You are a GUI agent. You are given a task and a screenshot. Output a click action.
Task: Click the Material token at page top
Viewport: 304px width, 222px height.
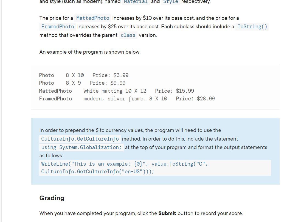136,2
